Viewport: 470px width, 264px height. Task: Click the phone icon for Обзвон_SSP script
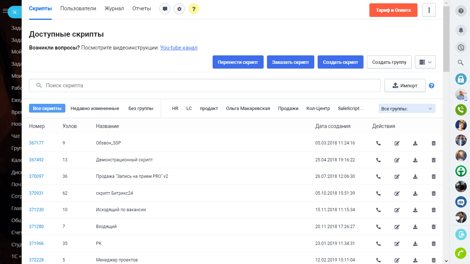[x=379, y=143]
